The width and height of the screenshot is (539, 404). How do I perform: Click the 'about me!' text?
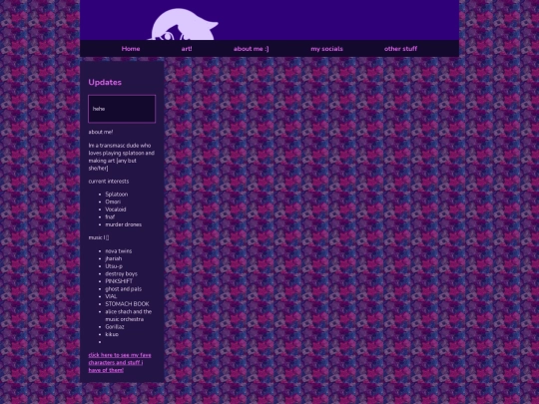click(x=101, y=132)
